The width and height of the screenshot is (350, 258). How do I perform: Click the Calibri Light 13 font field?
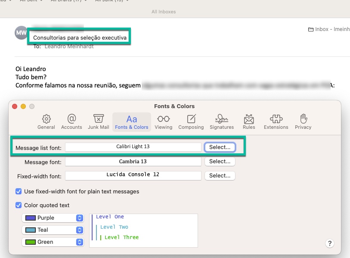point(133,147)
